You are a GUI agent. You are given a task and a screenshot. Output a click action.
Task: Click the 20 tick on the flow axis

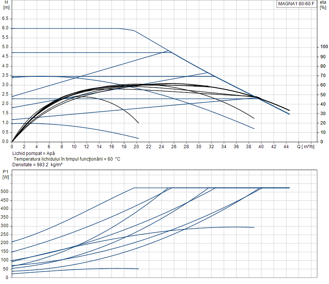coord(136,147)
